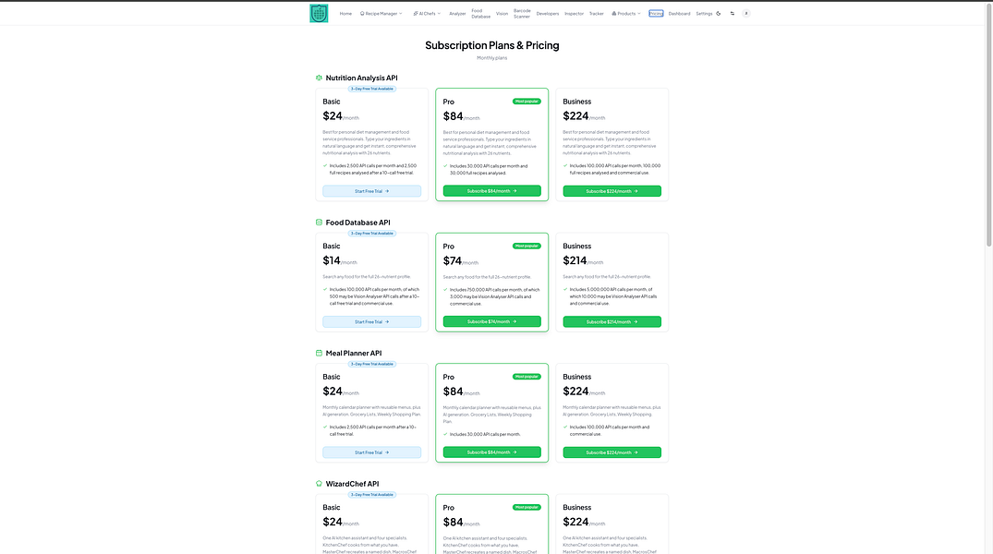This screenshot has width=993, height=554.
Task: Expand the AI Chefs dropdown menu
Action: tap(426, 13)
